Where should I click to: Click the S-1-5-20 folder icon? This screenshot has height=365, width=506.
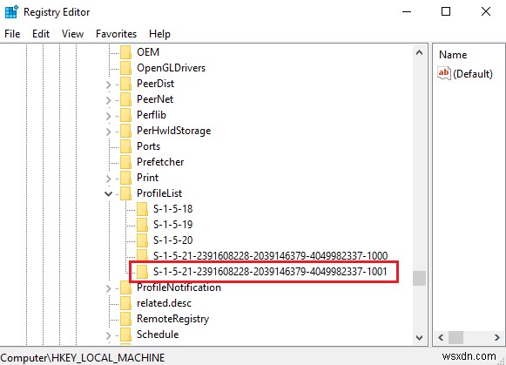tap(142, 240)
